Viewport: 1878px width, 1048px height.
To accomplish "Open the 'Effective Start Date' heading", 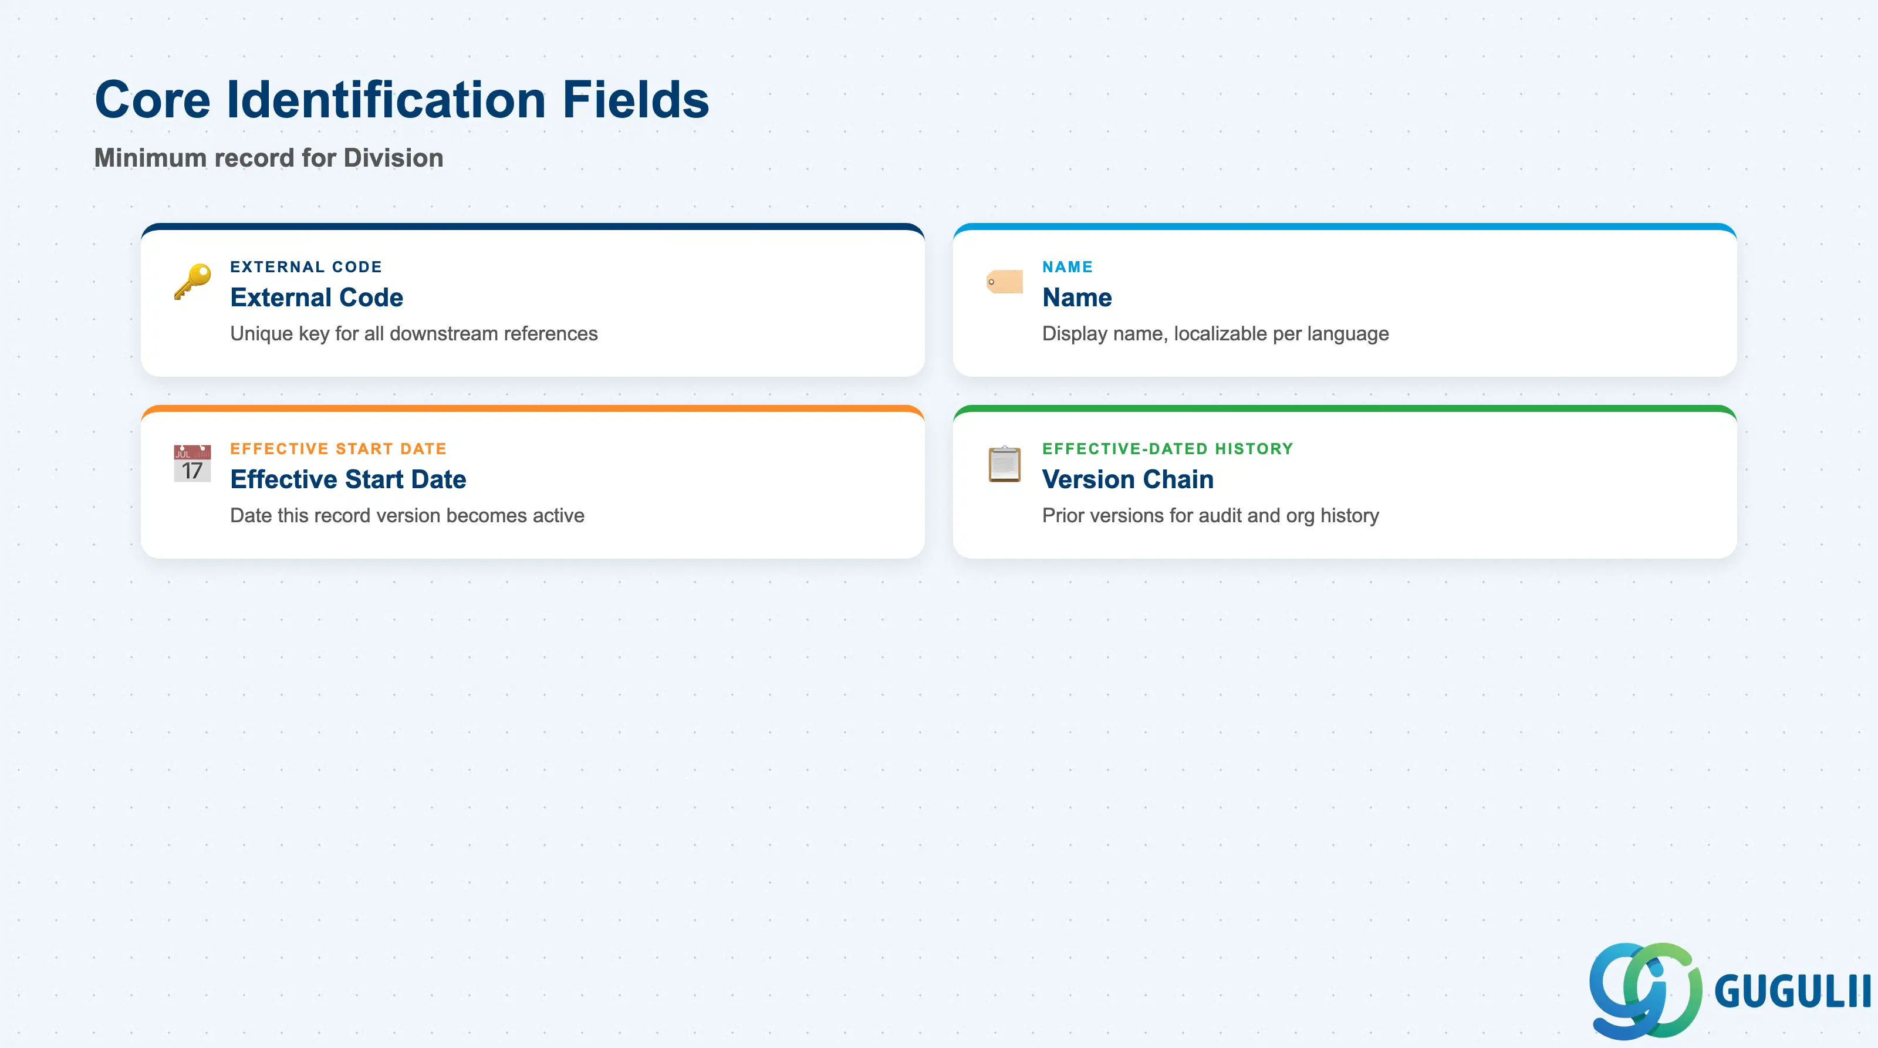I will (x=348, y=479).
